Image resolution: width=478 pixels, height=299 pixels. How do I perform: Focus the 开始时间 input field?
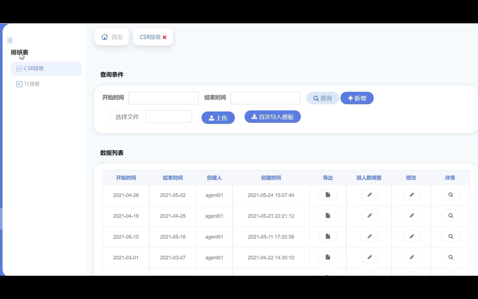163,98
